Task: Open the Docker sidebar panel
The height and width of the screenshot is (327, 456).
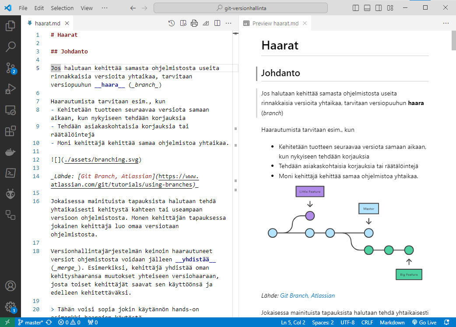Action: click(x=11, y=152)
